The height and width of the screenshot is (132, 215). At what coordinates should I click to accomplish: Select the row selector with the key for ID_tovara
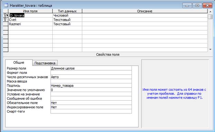[6, 15]
